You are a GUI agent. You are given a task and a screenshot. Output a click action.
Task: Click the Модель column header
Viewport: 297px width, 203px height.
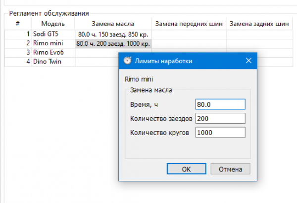click(53, 24)
